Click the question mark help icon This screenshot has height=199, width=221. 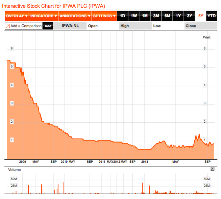(x=8, y=26)
